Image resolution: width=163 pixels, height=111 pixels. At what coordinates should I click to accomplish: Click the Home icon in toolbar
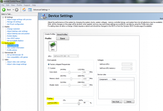tap(24, 10)
